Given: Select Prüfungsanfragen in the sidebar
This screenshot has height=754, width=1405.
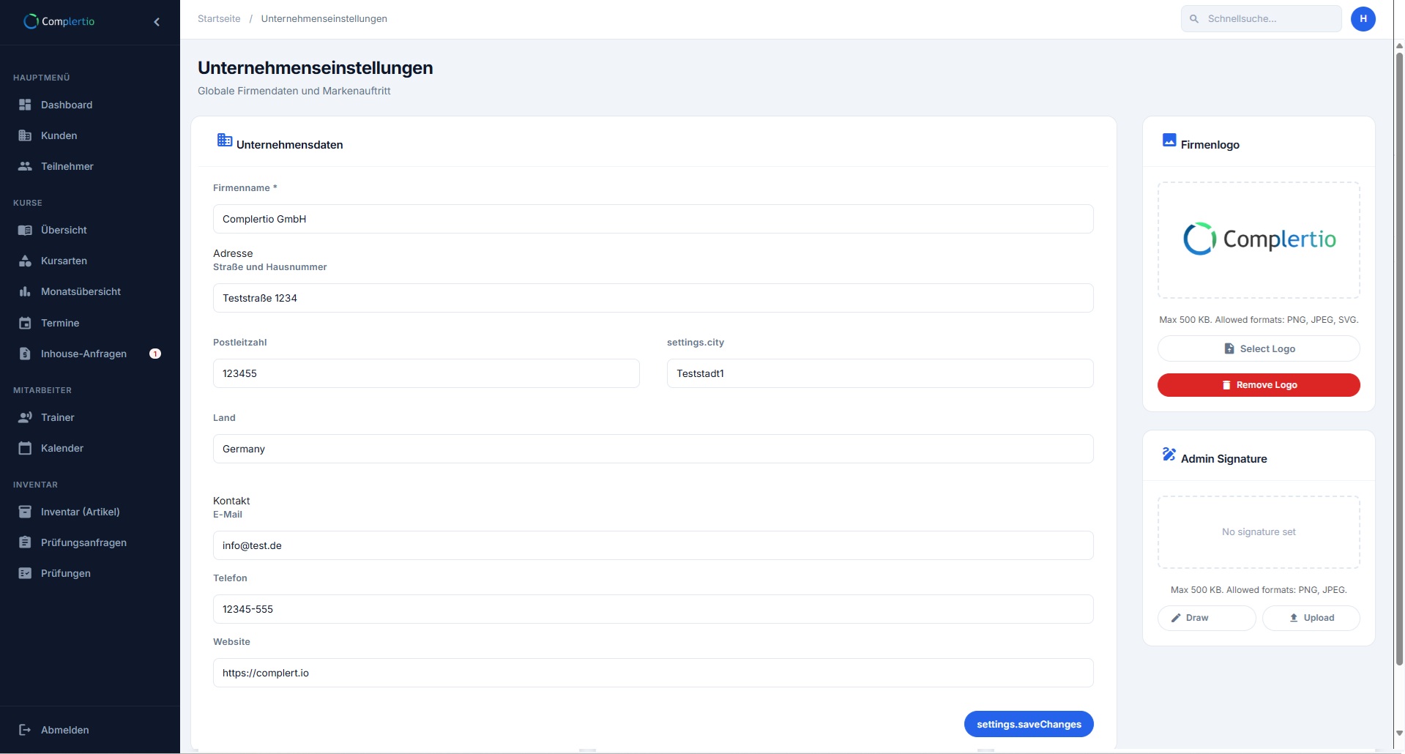Looking at the screenshot, I should coord(90,542).
